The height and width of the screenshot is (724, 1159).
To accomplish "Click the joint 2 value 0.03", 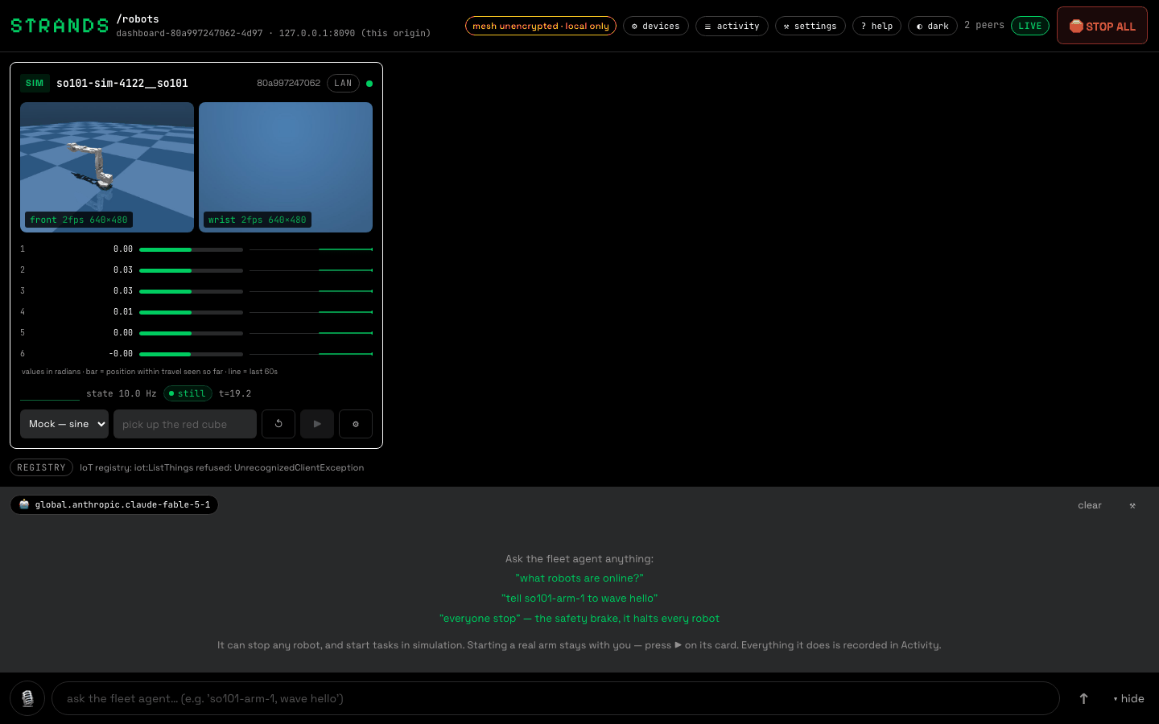I will coord(123,270).
